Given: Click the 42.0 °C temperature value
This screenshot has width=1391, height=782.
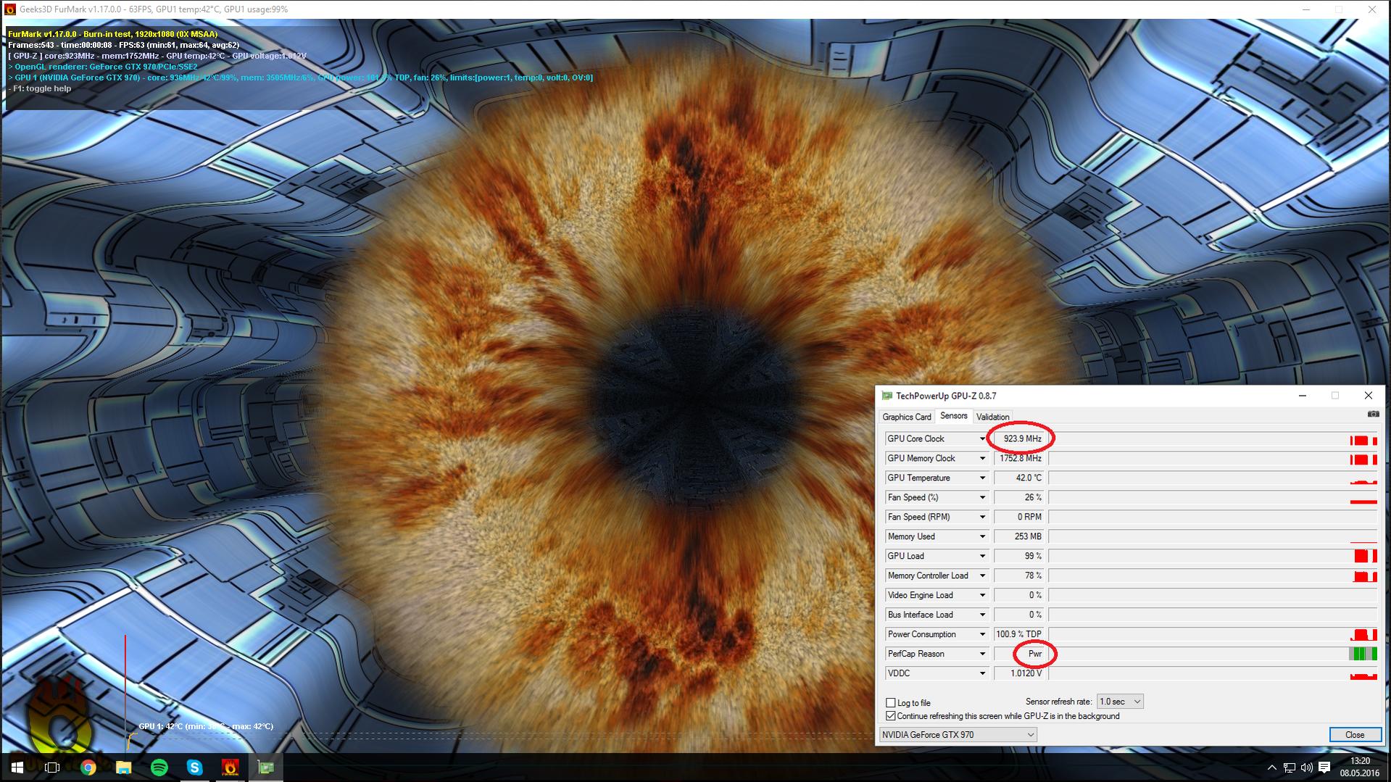Looking at the screenshot, I should [x=1019, y=478].
